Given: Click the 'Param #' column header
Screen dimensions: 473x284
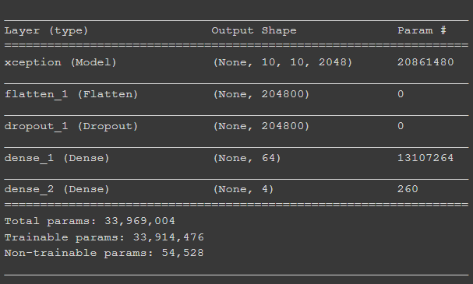Looking at the screenshot, I should (422, 30).
